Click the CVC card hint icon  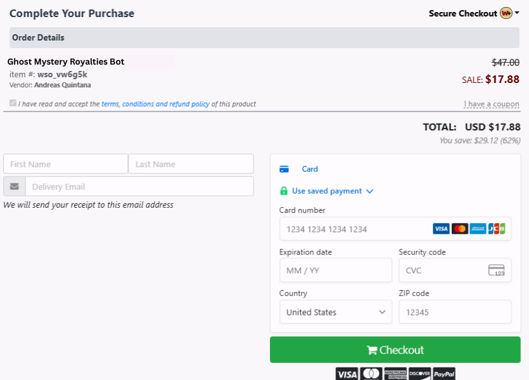pos(497,270)
